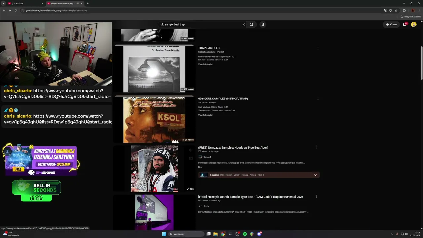Viewport: 423px width, 238px height.
Task: Show hidden system tray icons
Action: [392, 234]
